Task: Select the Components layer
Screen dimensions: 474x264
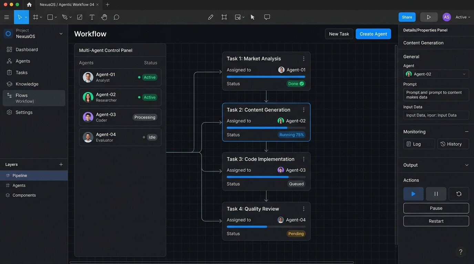Action: pos(34,195)
